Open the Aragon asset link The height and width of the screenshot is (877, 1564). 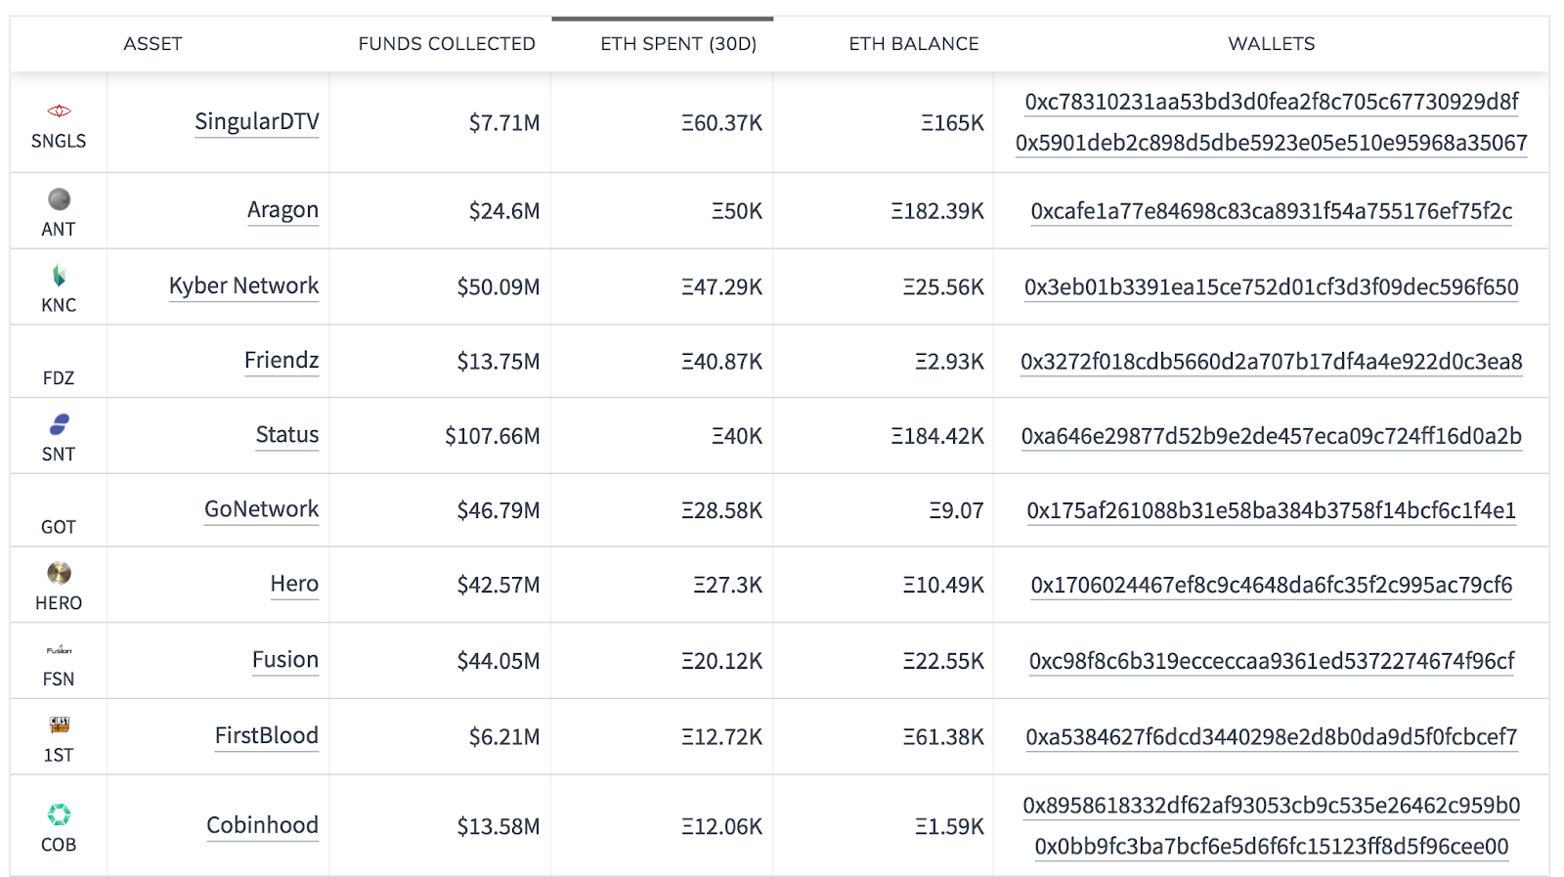click(282, 210)
